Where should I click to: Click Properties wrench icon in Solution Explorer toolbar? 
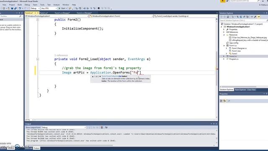(x=255, y=17)
